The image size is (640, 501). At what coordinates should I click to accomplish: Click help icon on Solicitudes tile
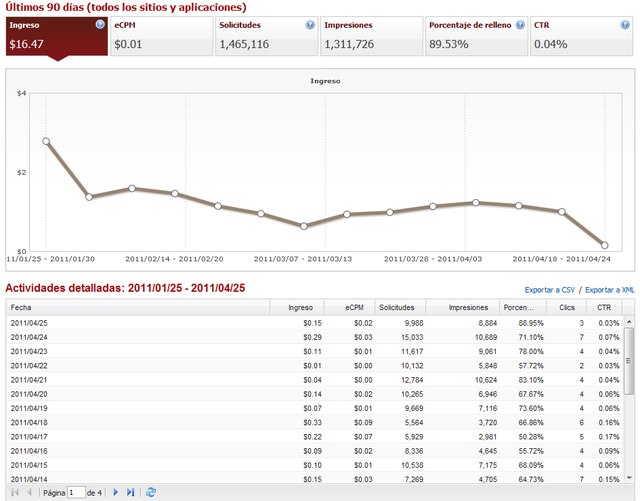point(310,25)
